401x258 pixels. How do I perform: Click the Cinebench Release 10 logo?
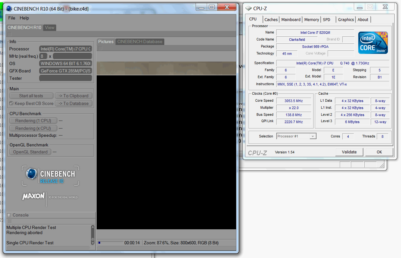[x=50, y=176]
